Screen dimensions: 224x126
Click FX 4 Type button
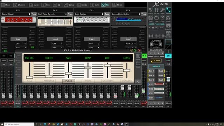coord(143,14)
